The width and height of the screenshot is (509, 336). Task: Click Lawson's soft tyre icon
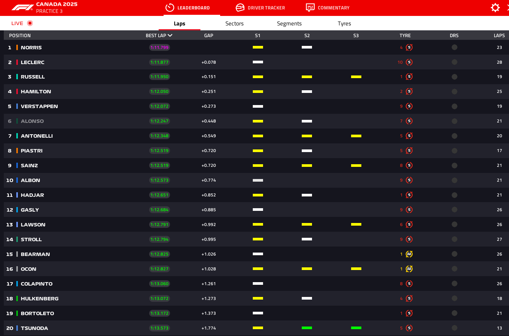tap(409, 225)
